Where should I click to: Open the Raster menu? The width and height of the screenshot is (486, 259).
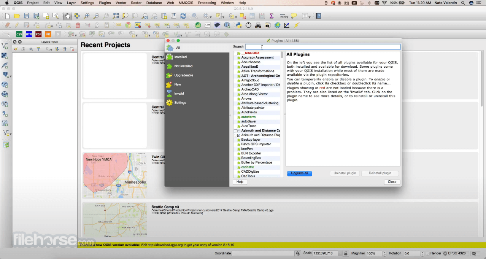pos(137,3)
